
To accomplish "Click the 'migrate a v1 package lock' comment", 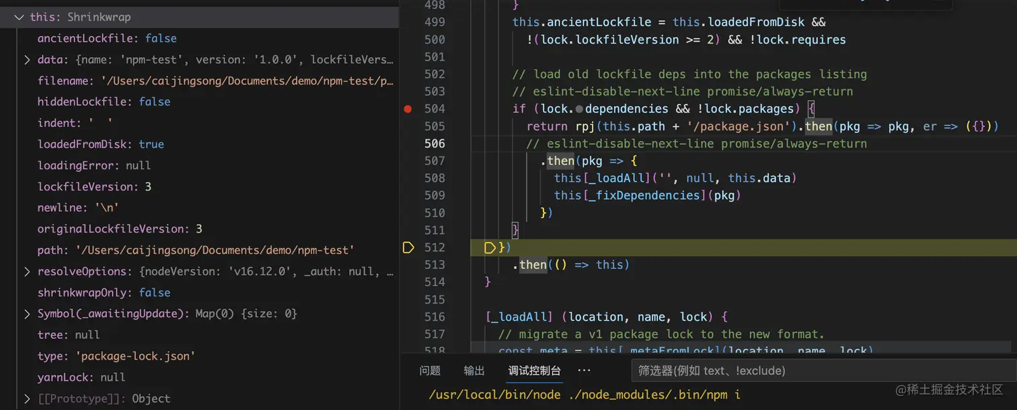I will click(x=661, y=334).
